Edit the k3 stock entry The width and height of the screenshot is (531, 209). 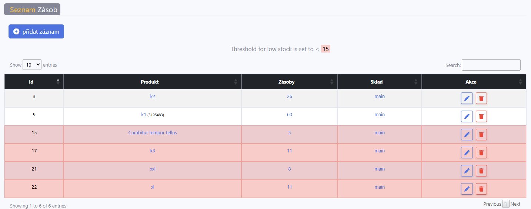click(x=467, y=153)
